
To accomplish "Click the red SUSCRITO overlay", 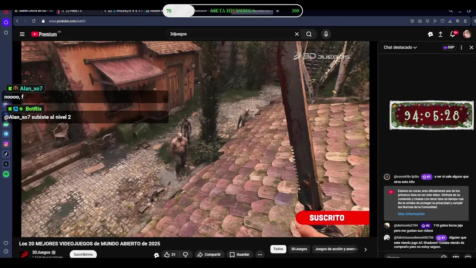I will pyautogui.click(x=332, y=218).
